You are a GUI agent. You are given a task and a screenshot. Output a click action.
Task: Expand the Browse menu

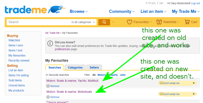tap(79, 11)
